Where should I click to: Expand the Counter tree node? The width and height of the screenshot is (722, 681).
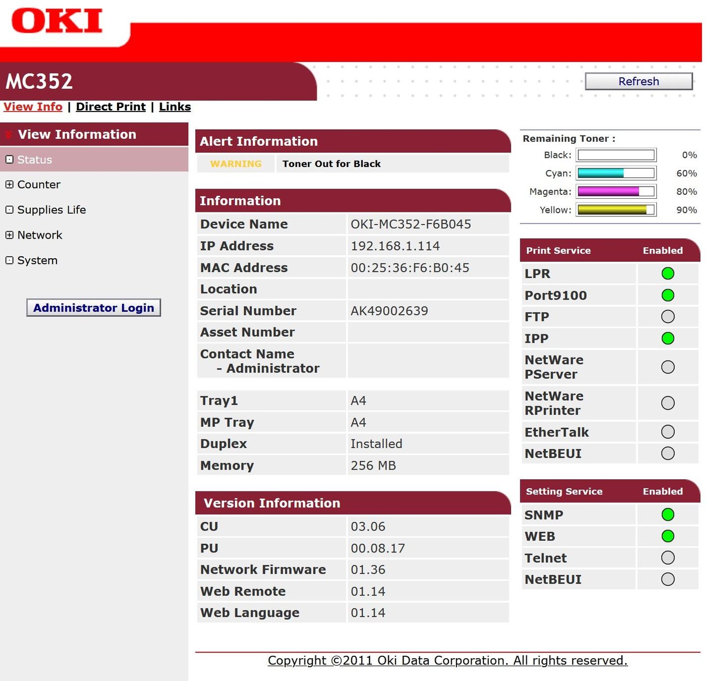(x=9, y=185)
